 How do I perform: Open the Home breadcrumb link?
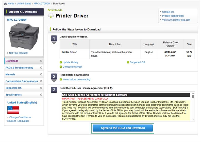(11, 4)
